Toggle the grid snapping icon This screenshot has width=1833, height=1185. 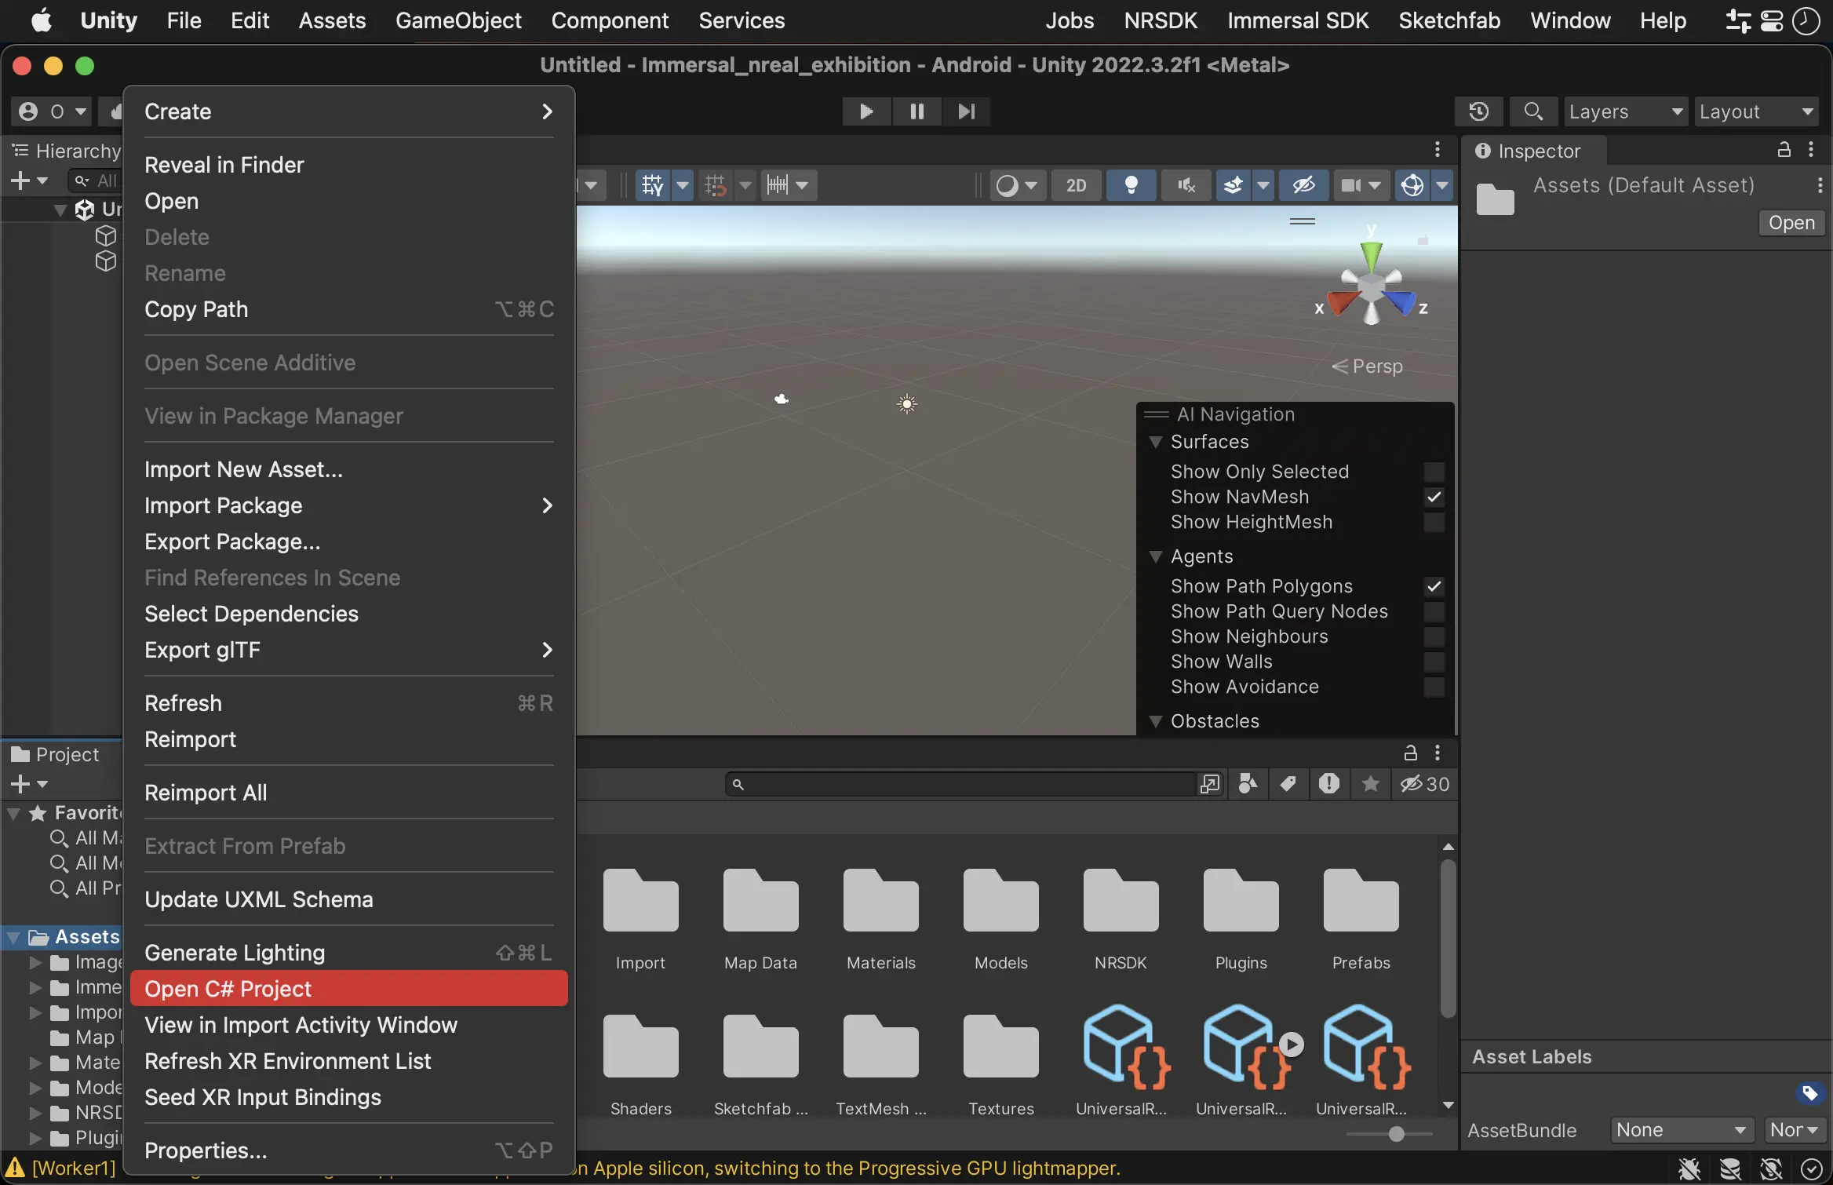click(x=715, y=185)
